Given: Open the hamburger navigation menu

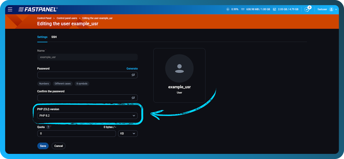Looking at the screenshot, I should tap(10, 9).
